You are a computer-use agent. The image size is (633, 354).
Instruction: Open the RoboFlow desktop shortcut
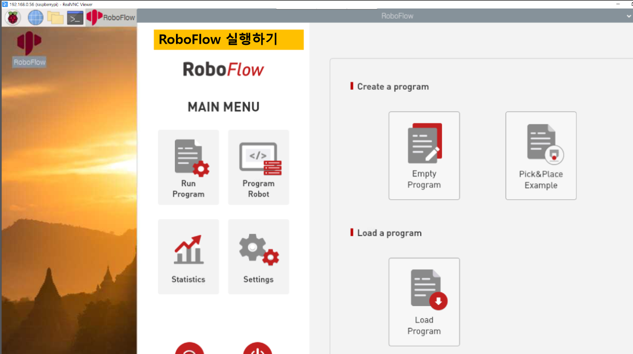[x=29, y=49]
